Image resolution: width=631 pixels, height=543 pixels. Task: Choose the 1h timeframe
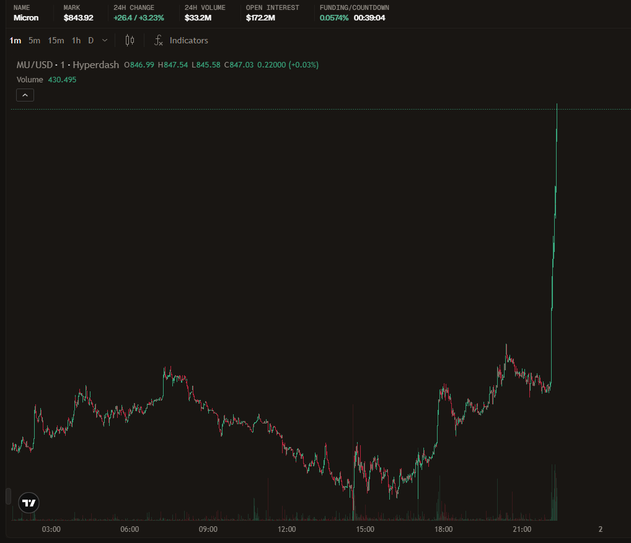(76, 41)
